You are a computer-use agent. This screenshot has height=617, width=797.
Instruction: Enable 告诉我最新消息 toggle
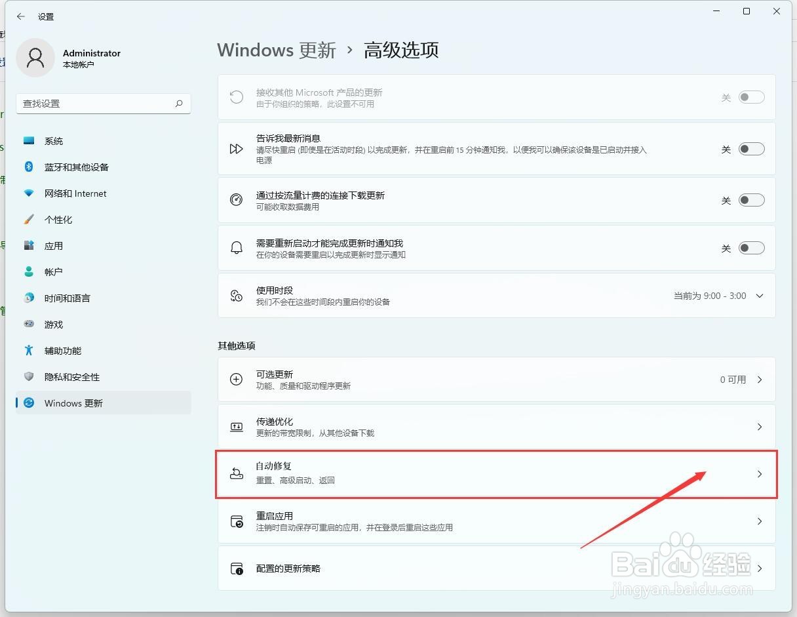[752, 149]
